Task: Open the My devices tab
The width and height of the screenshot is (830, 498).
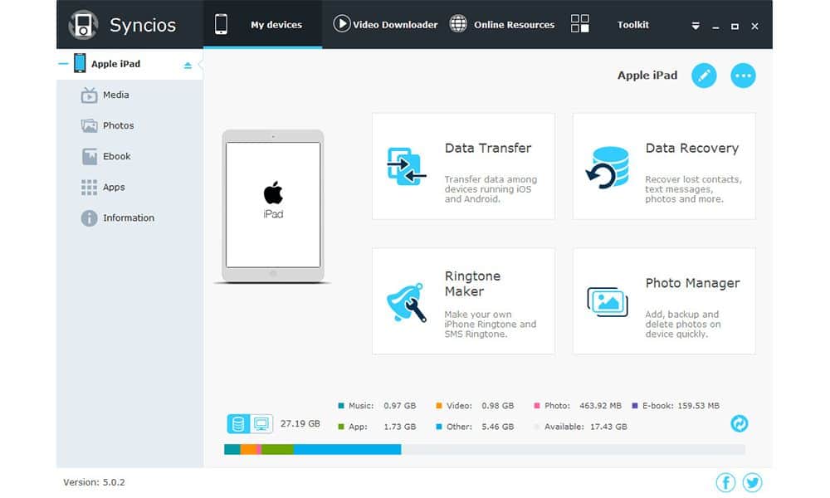Action: [x=262, y=24]
